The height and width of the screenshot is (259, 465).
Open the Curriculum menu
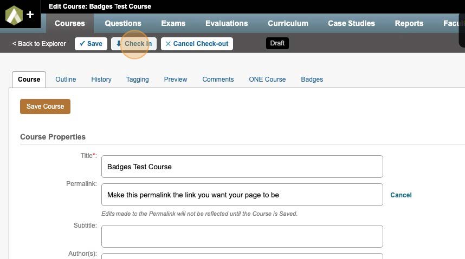[288, 23]
